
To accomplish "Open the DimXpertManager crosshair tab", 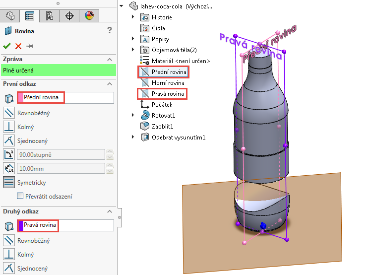I will (69, 16).
